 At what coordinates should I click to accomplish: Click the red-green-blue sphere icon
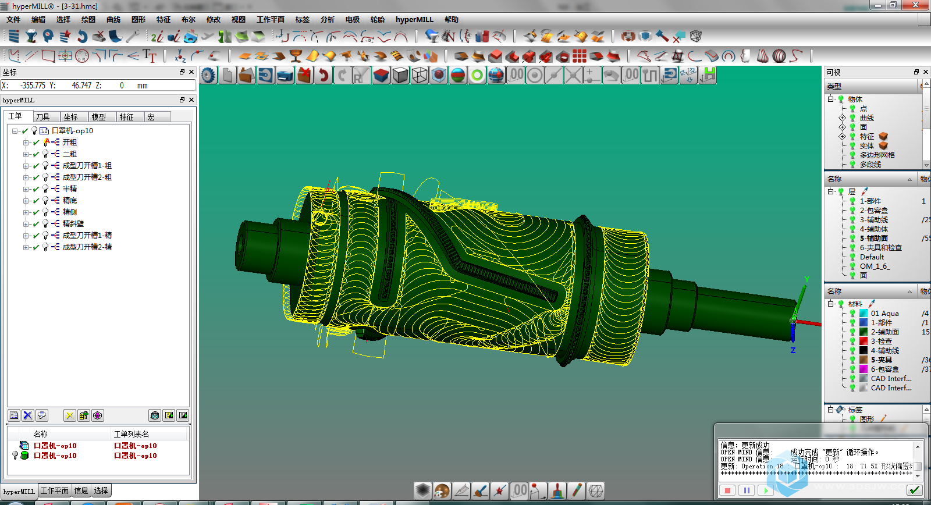click(x=458, y=75)
